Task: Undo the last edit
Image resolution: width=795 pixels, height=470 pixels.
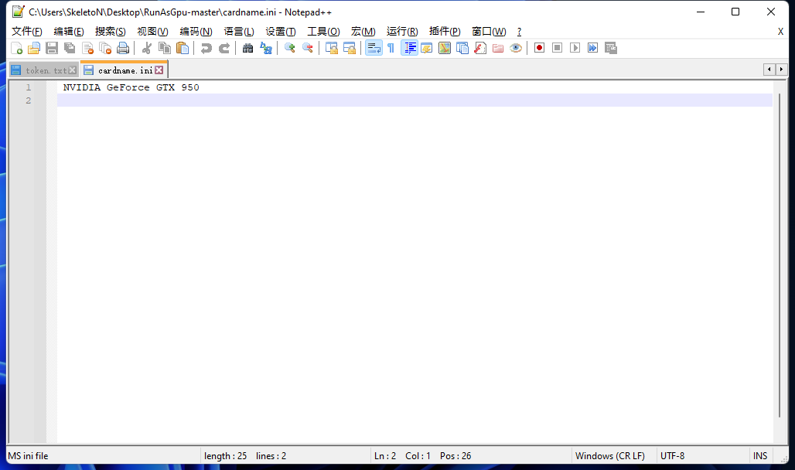Action: tap(206, 48)
